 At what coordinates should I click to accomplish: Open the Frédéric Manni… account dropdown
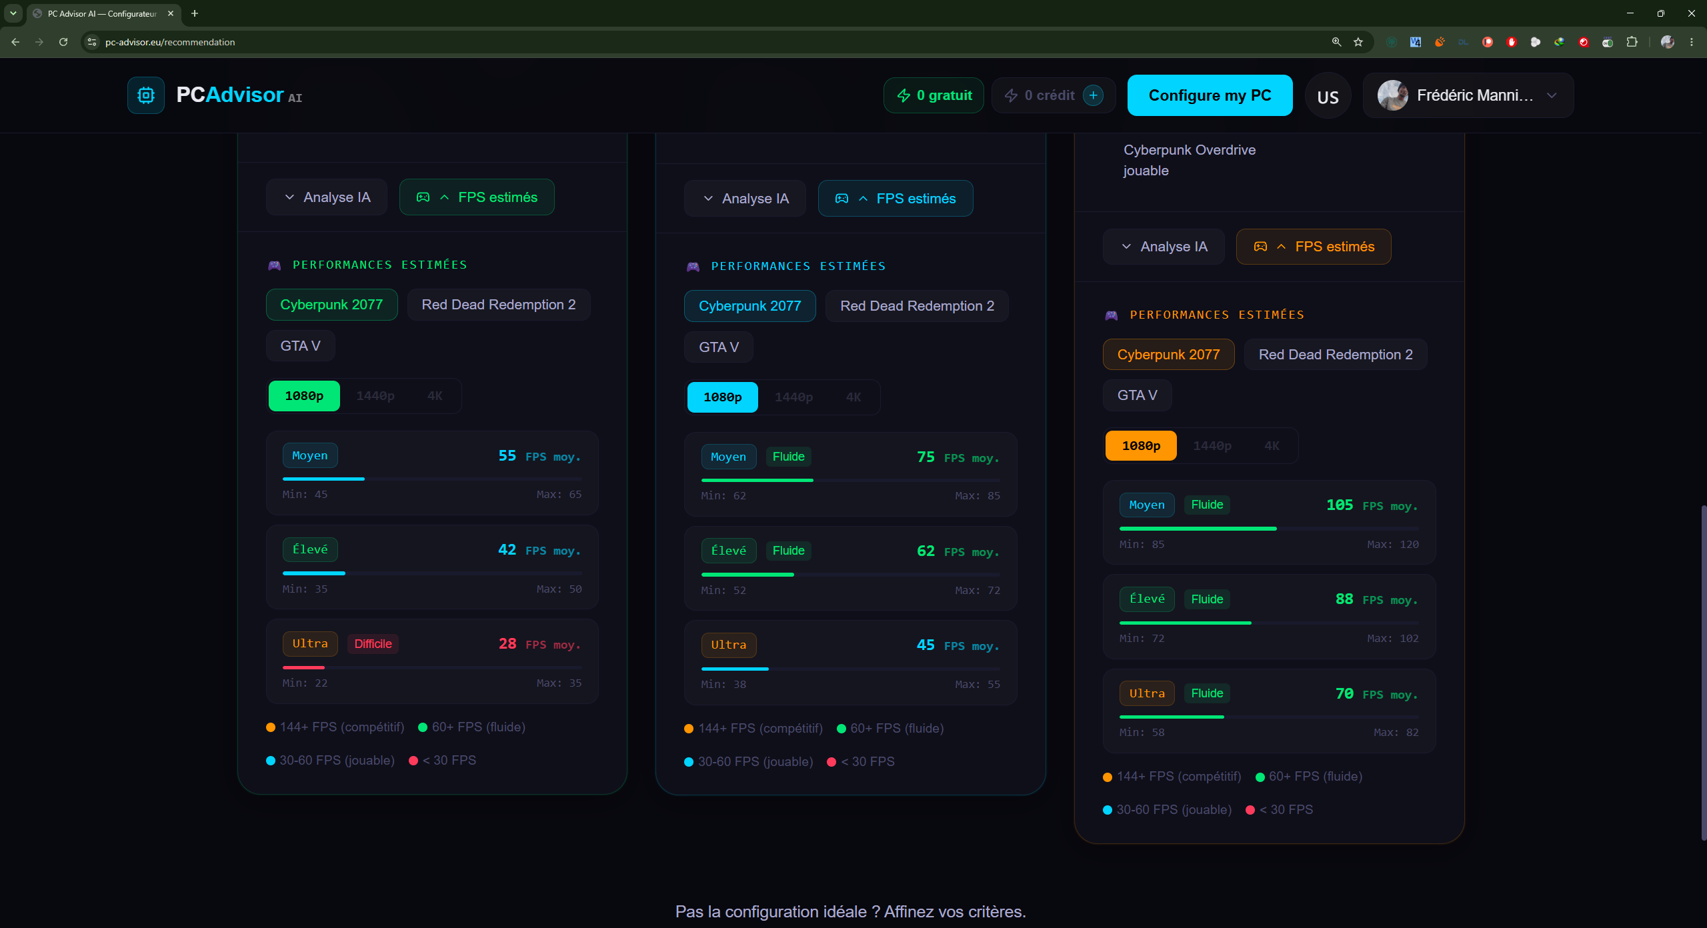point(1468,95)
